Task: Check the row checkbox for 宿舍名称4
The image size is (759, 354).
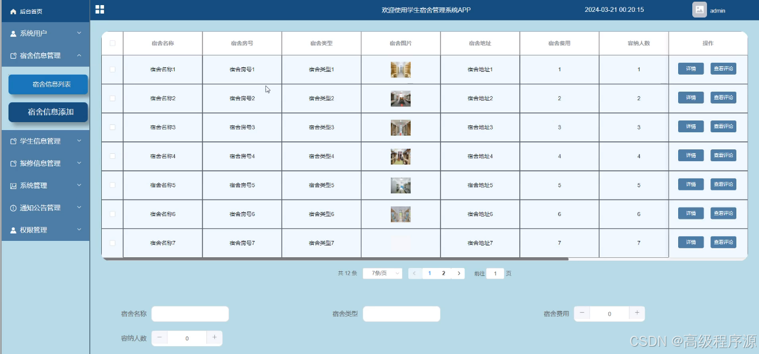Action: [x=113, y=156]
